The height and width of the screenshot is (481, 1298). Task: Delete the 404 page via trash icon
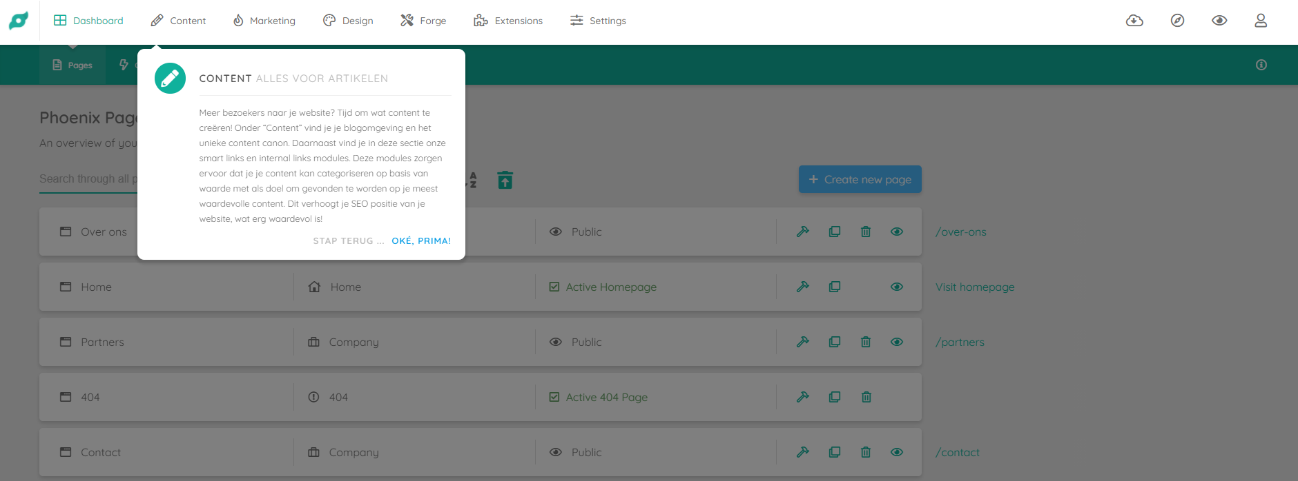coord(866,397)
